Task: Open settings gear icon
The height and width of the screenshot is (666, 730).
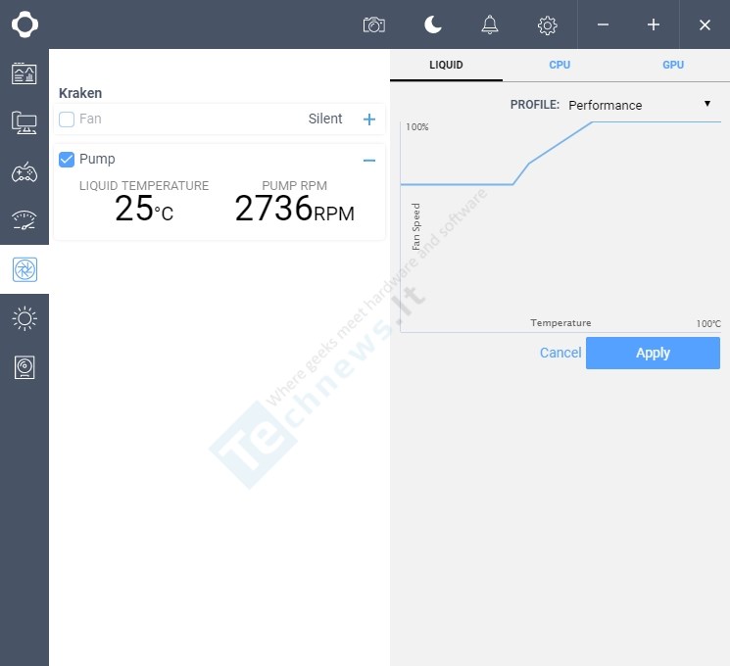Action: tap(547, 25)
